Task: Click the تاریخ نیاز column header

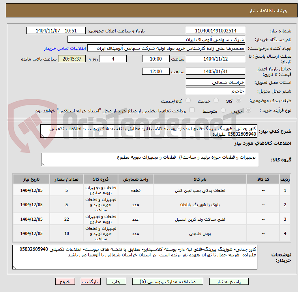Action: [31, 179]
